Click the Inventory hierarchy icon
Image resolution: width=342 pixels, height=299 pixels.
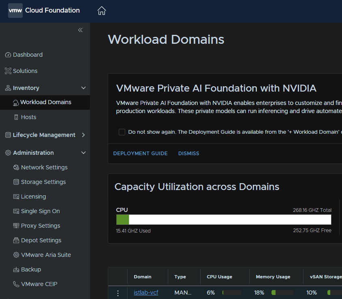coord(8,88)
